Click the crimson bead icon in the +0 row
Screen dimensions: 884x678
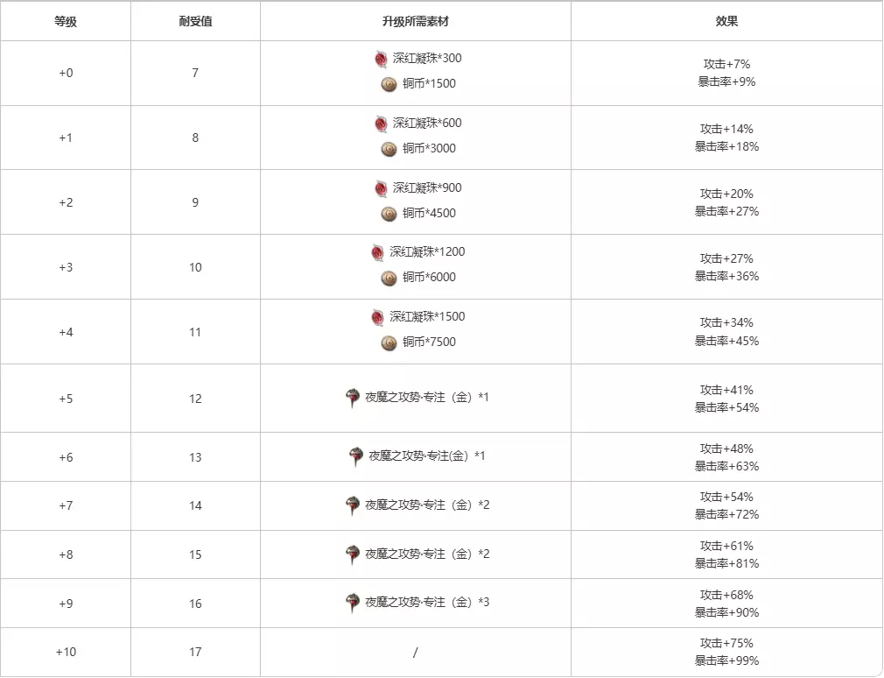(x=381, y=59)
